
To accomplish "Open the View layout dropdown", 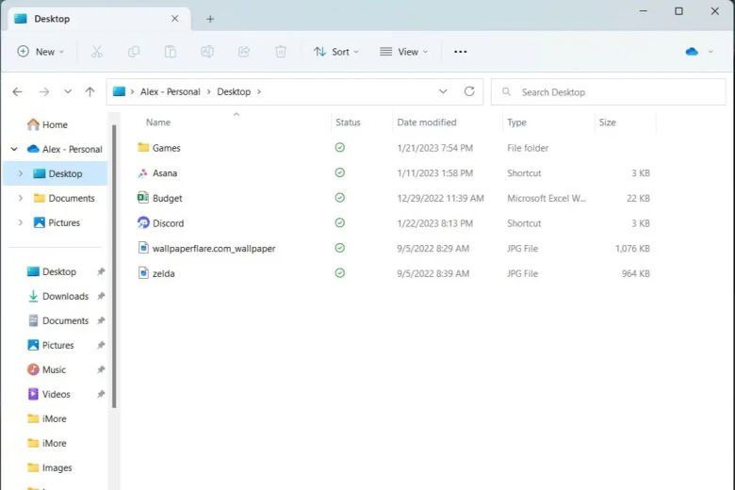I will tap(403, 52).
